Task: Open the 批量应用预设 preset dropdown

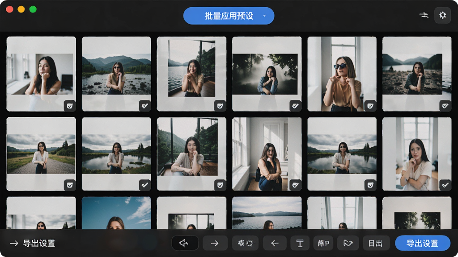Action: click(x=229, y=16)
